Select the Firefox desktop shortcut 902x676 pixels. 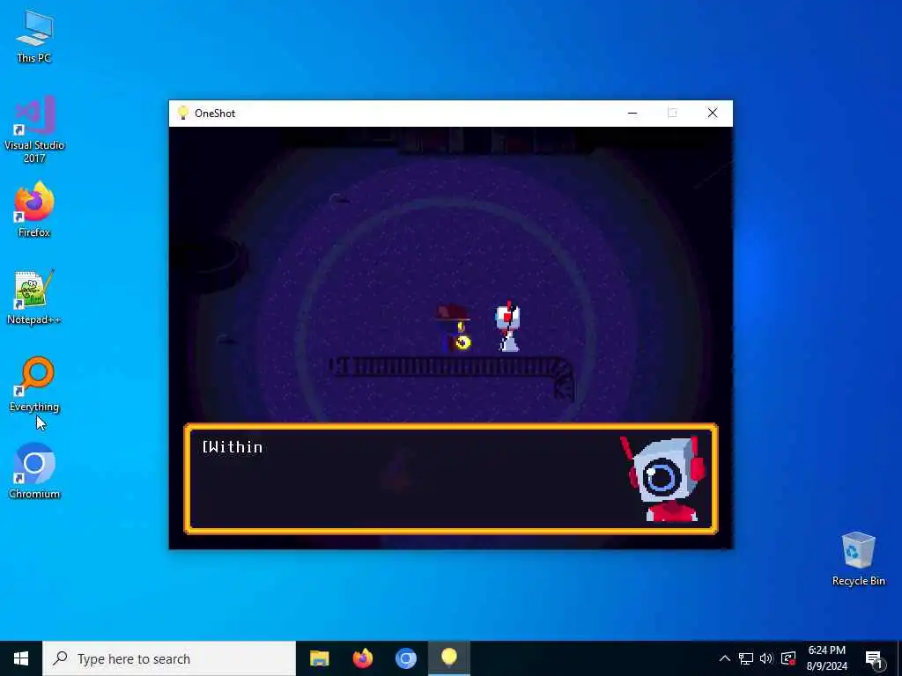click(x=34, y=209)
